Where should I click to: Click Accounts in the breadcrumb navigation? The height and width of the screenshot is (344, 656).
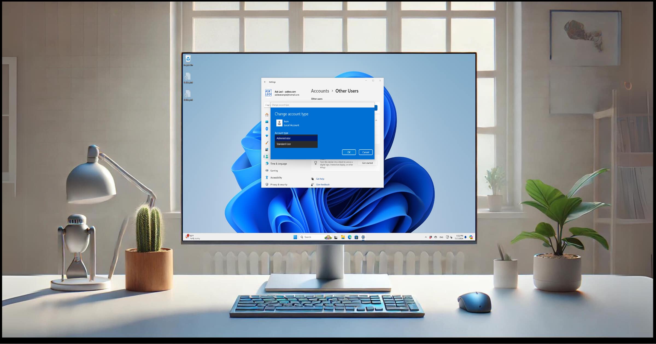(320, 91)
